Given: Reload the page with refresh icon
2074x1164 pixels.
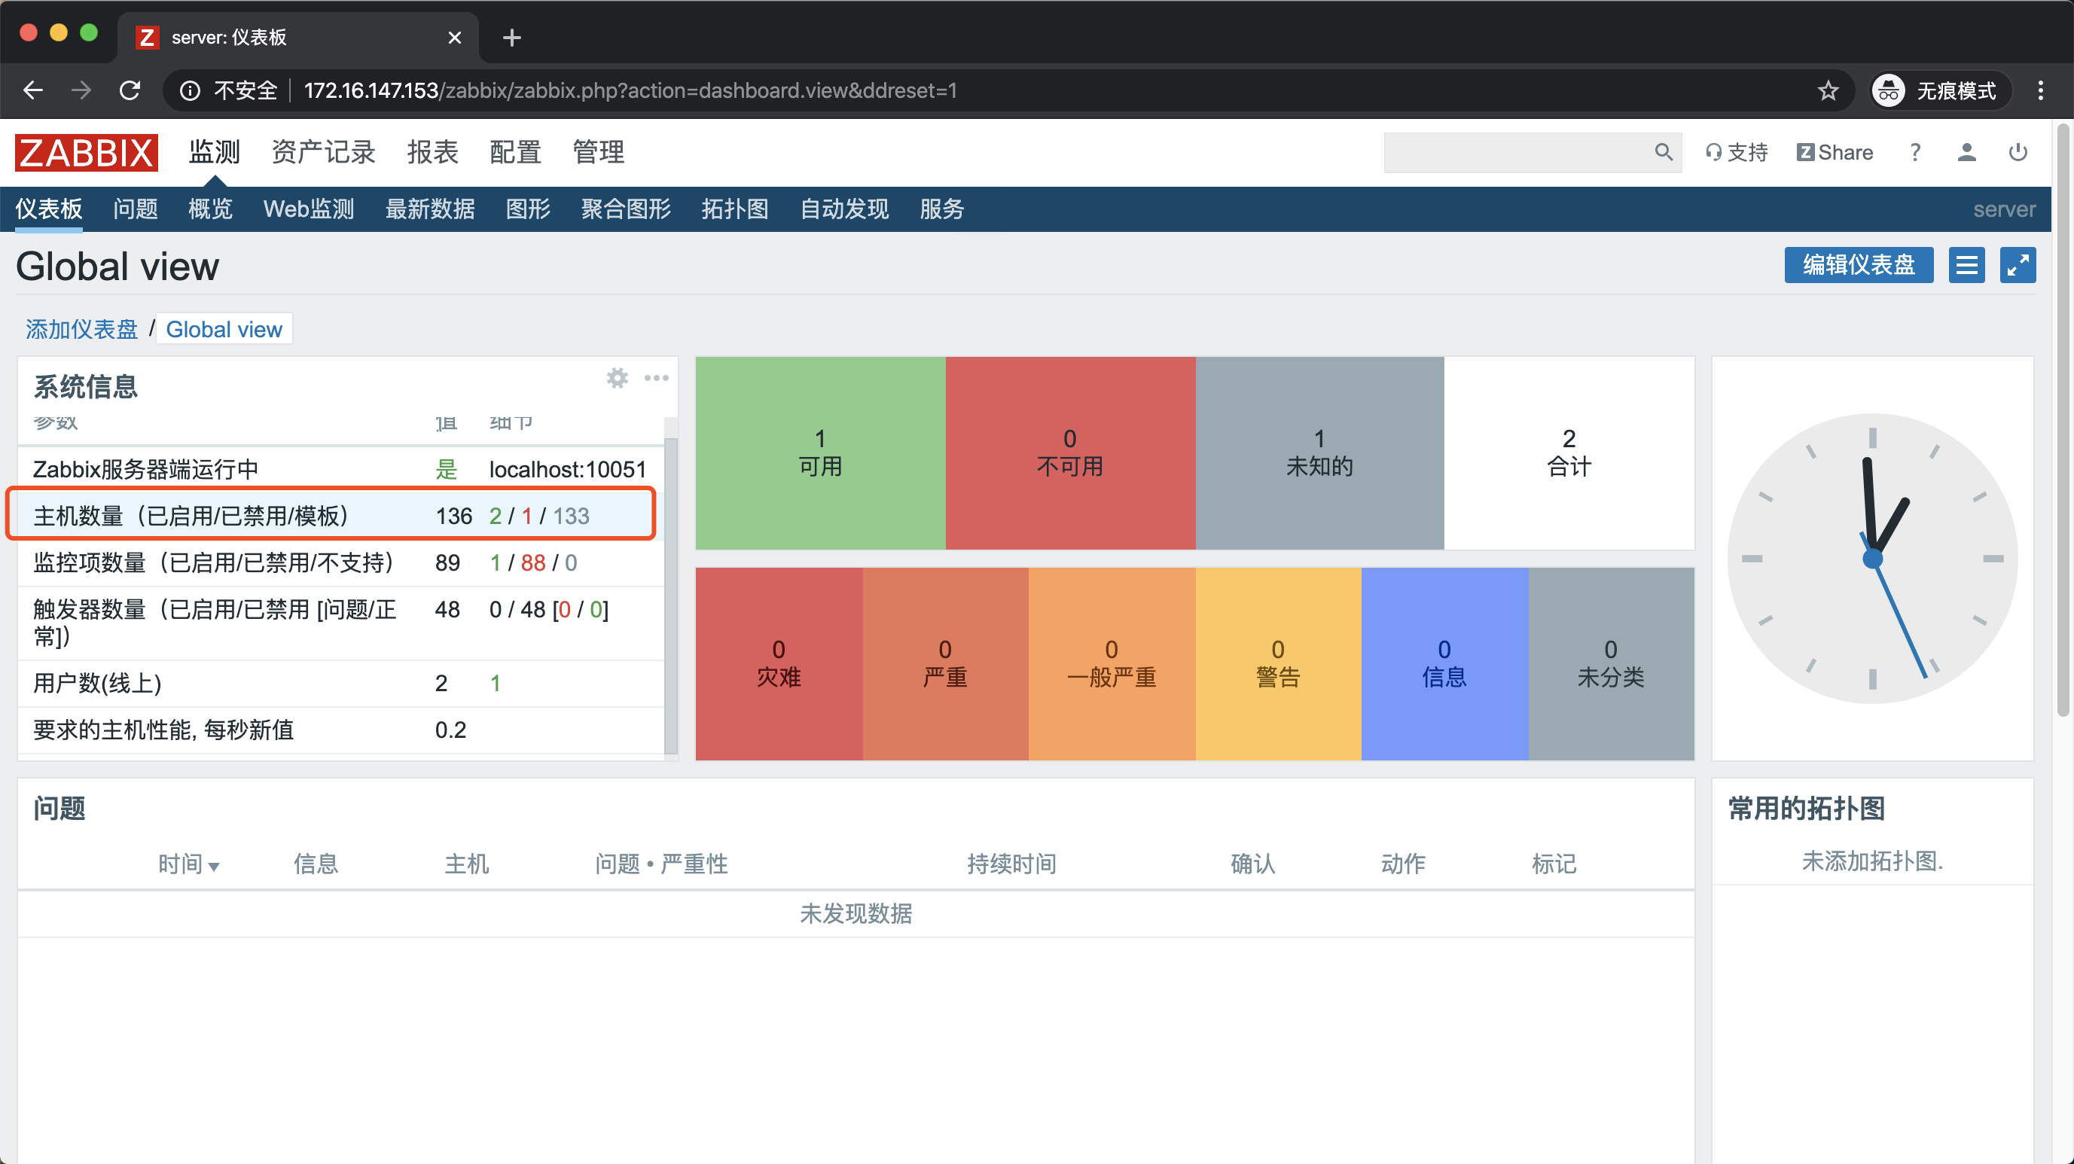Looking at the screenshot, I should click(130, 90).
